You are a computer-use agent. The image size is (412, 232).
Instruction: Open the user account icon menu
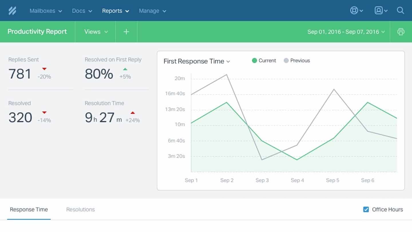(381, 11)
